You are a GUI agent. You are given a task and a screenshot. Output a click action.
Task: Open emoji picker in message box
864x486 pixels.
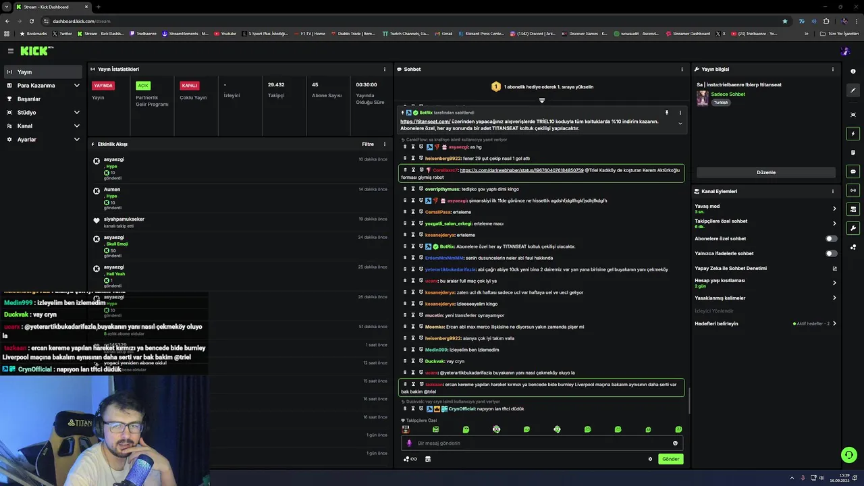tap(675, 443)
